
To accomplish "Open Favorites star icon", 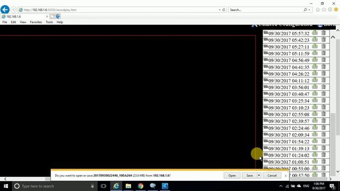I will (x=324, y=10).
